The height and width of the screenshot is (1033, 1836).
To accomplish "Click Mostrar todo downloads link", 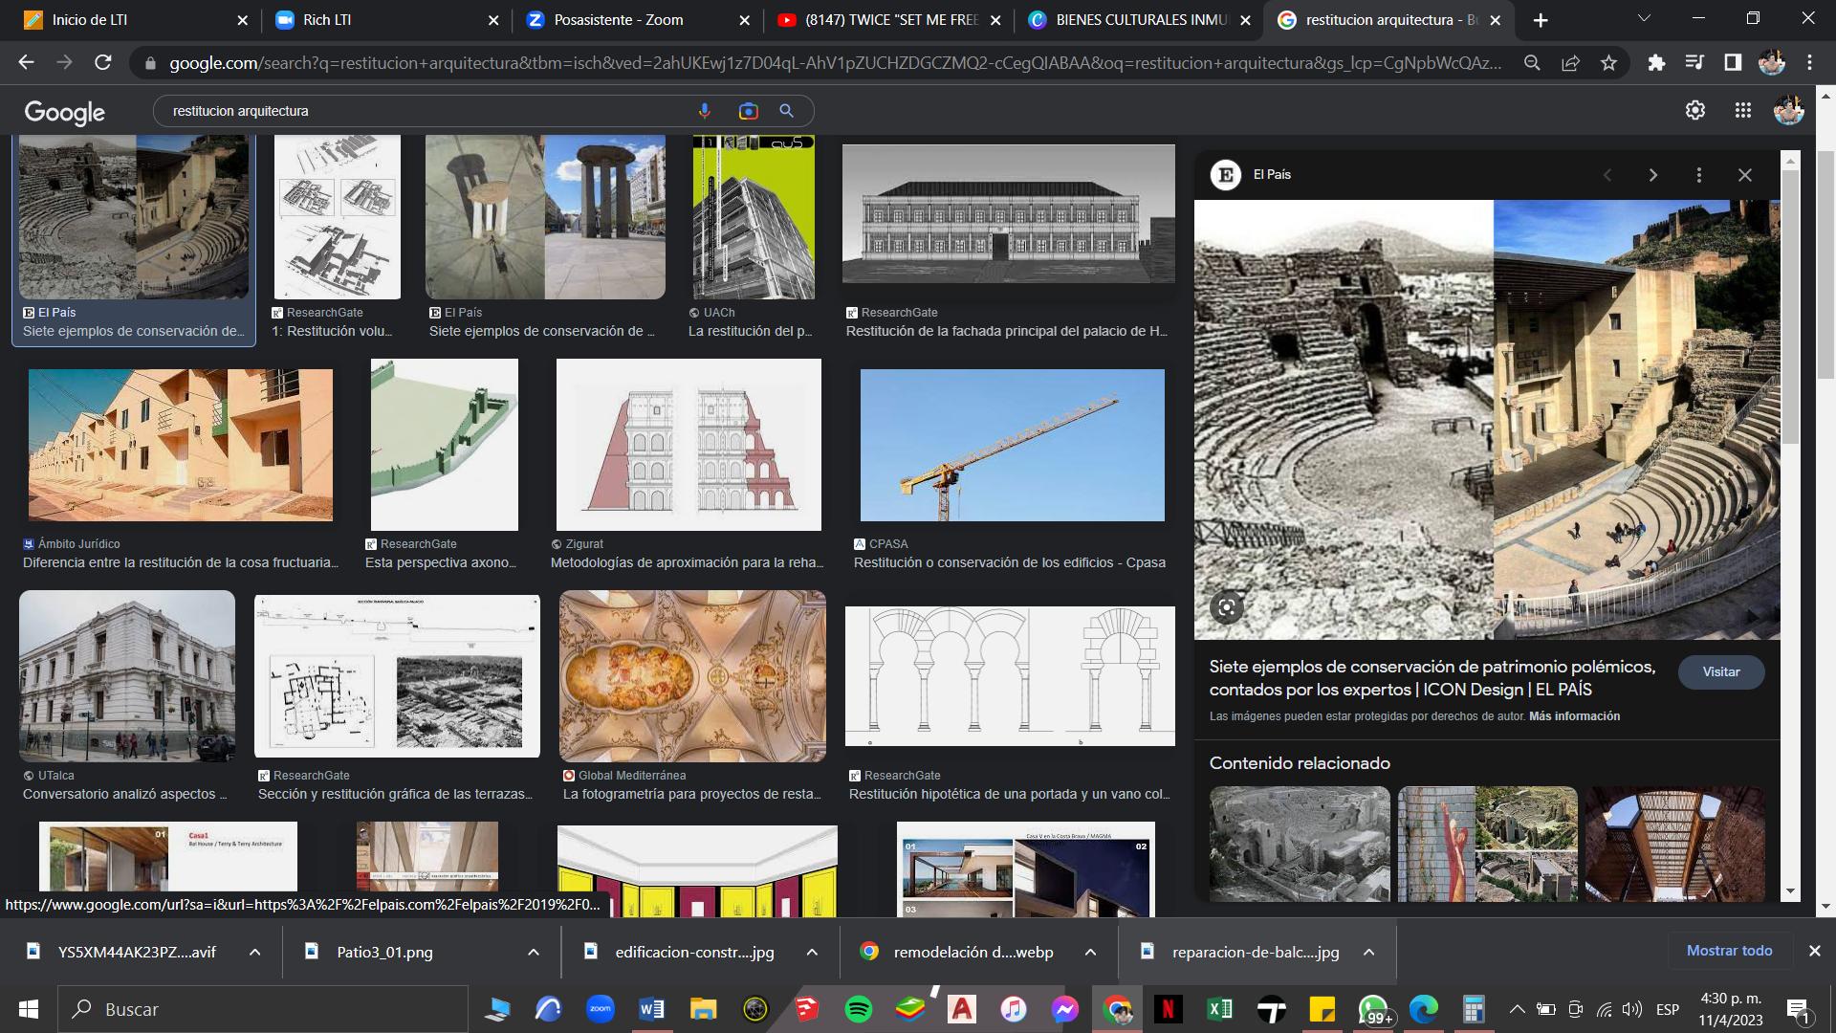I will (1729, 951).
